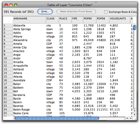The height and width of the screenshot is (124, 140).
Task: Select row header number 17
Action: point(8,84)
